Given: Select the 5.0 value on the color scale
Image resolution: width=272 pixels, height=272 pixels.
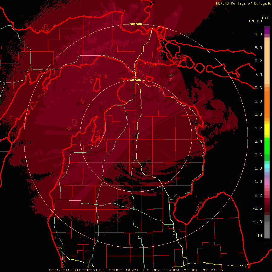Looking at the screenshot, I should (x=258, y=115).
